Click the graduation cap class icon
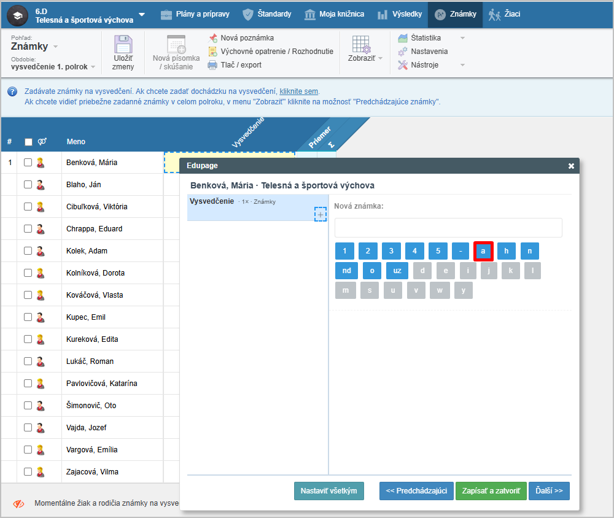The width and height of the screenshot is (614, 518). click(x=17, y=14)
